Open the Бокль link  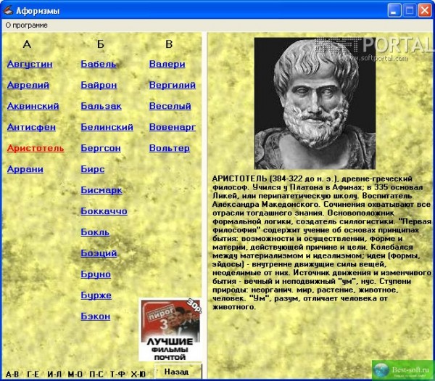pyautogui.click(x=95, y=232)
